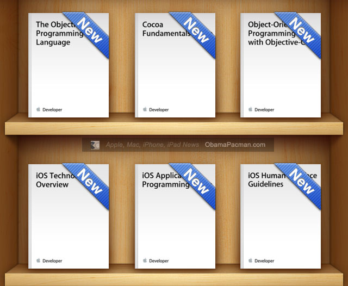Click 'Developer' text on Object-Oriented Programming cover
Viewport: 348px width, 286px height.
[x=264, y=110]
